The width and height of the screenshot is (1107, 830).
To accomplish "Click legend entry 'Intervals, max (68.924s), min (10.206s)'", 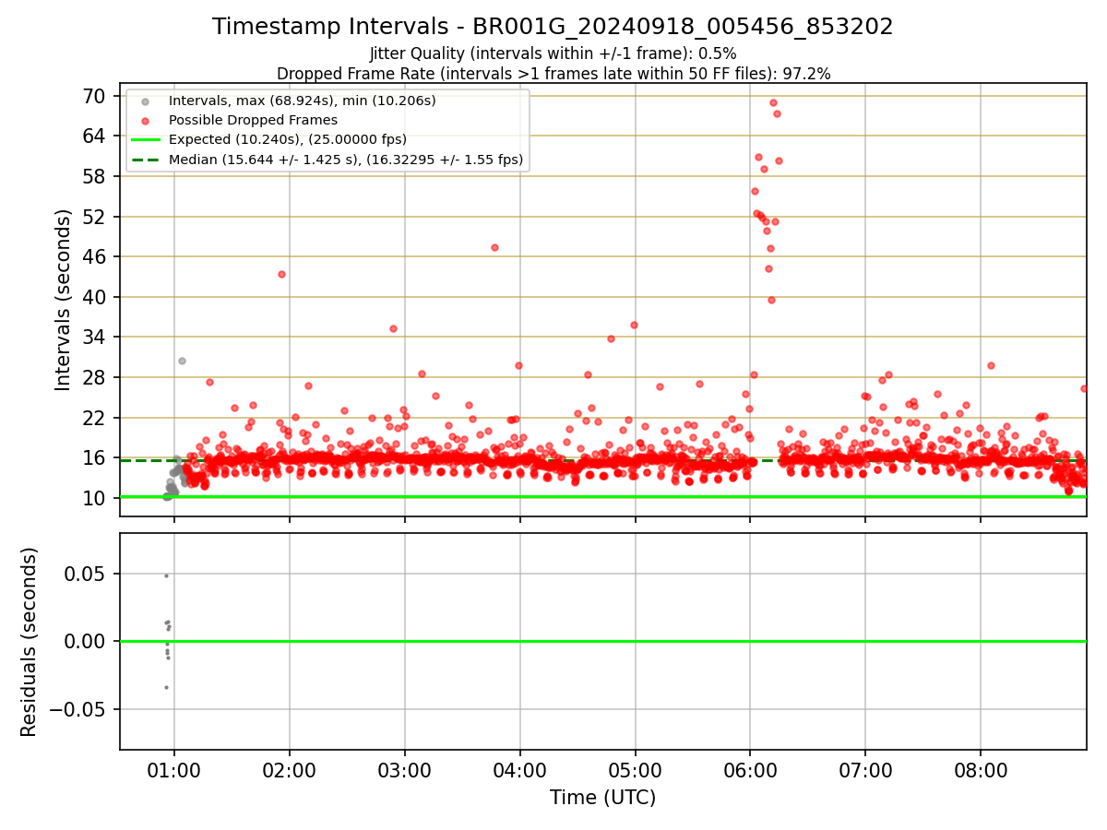I will [303, 100].
